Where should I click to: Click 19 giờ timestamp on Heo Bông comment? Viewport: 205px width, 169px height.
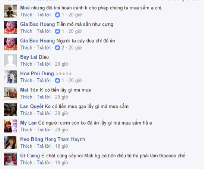click(x=61, y=146)
